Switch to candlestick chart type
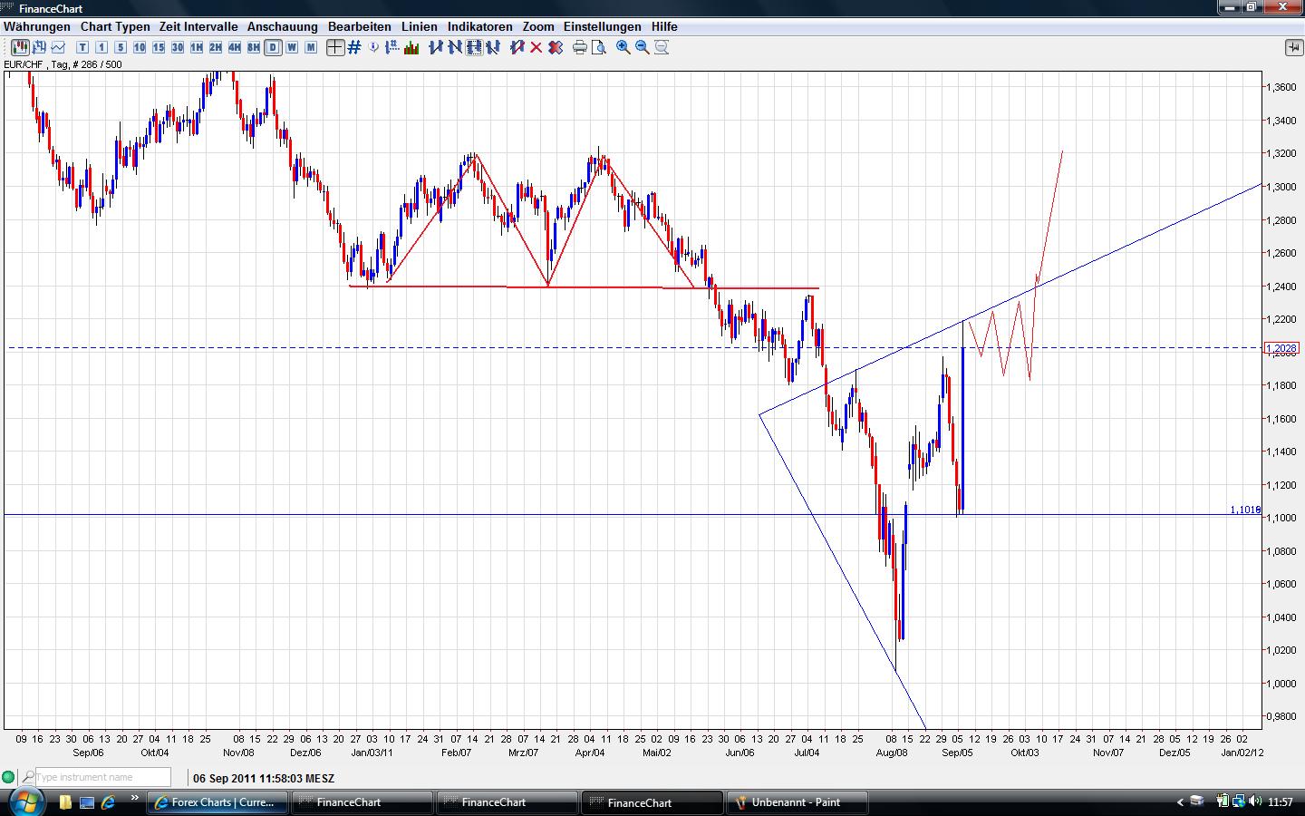This screenshot has width=1305, height=816. coord(20,47)
